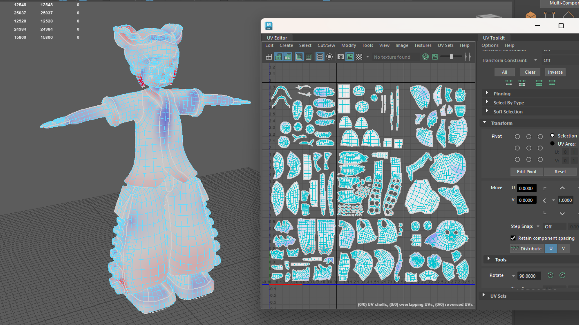Toggle wireframe UV display icon
This screenshot has height=325, width=579.
click(x=269, y=57)
